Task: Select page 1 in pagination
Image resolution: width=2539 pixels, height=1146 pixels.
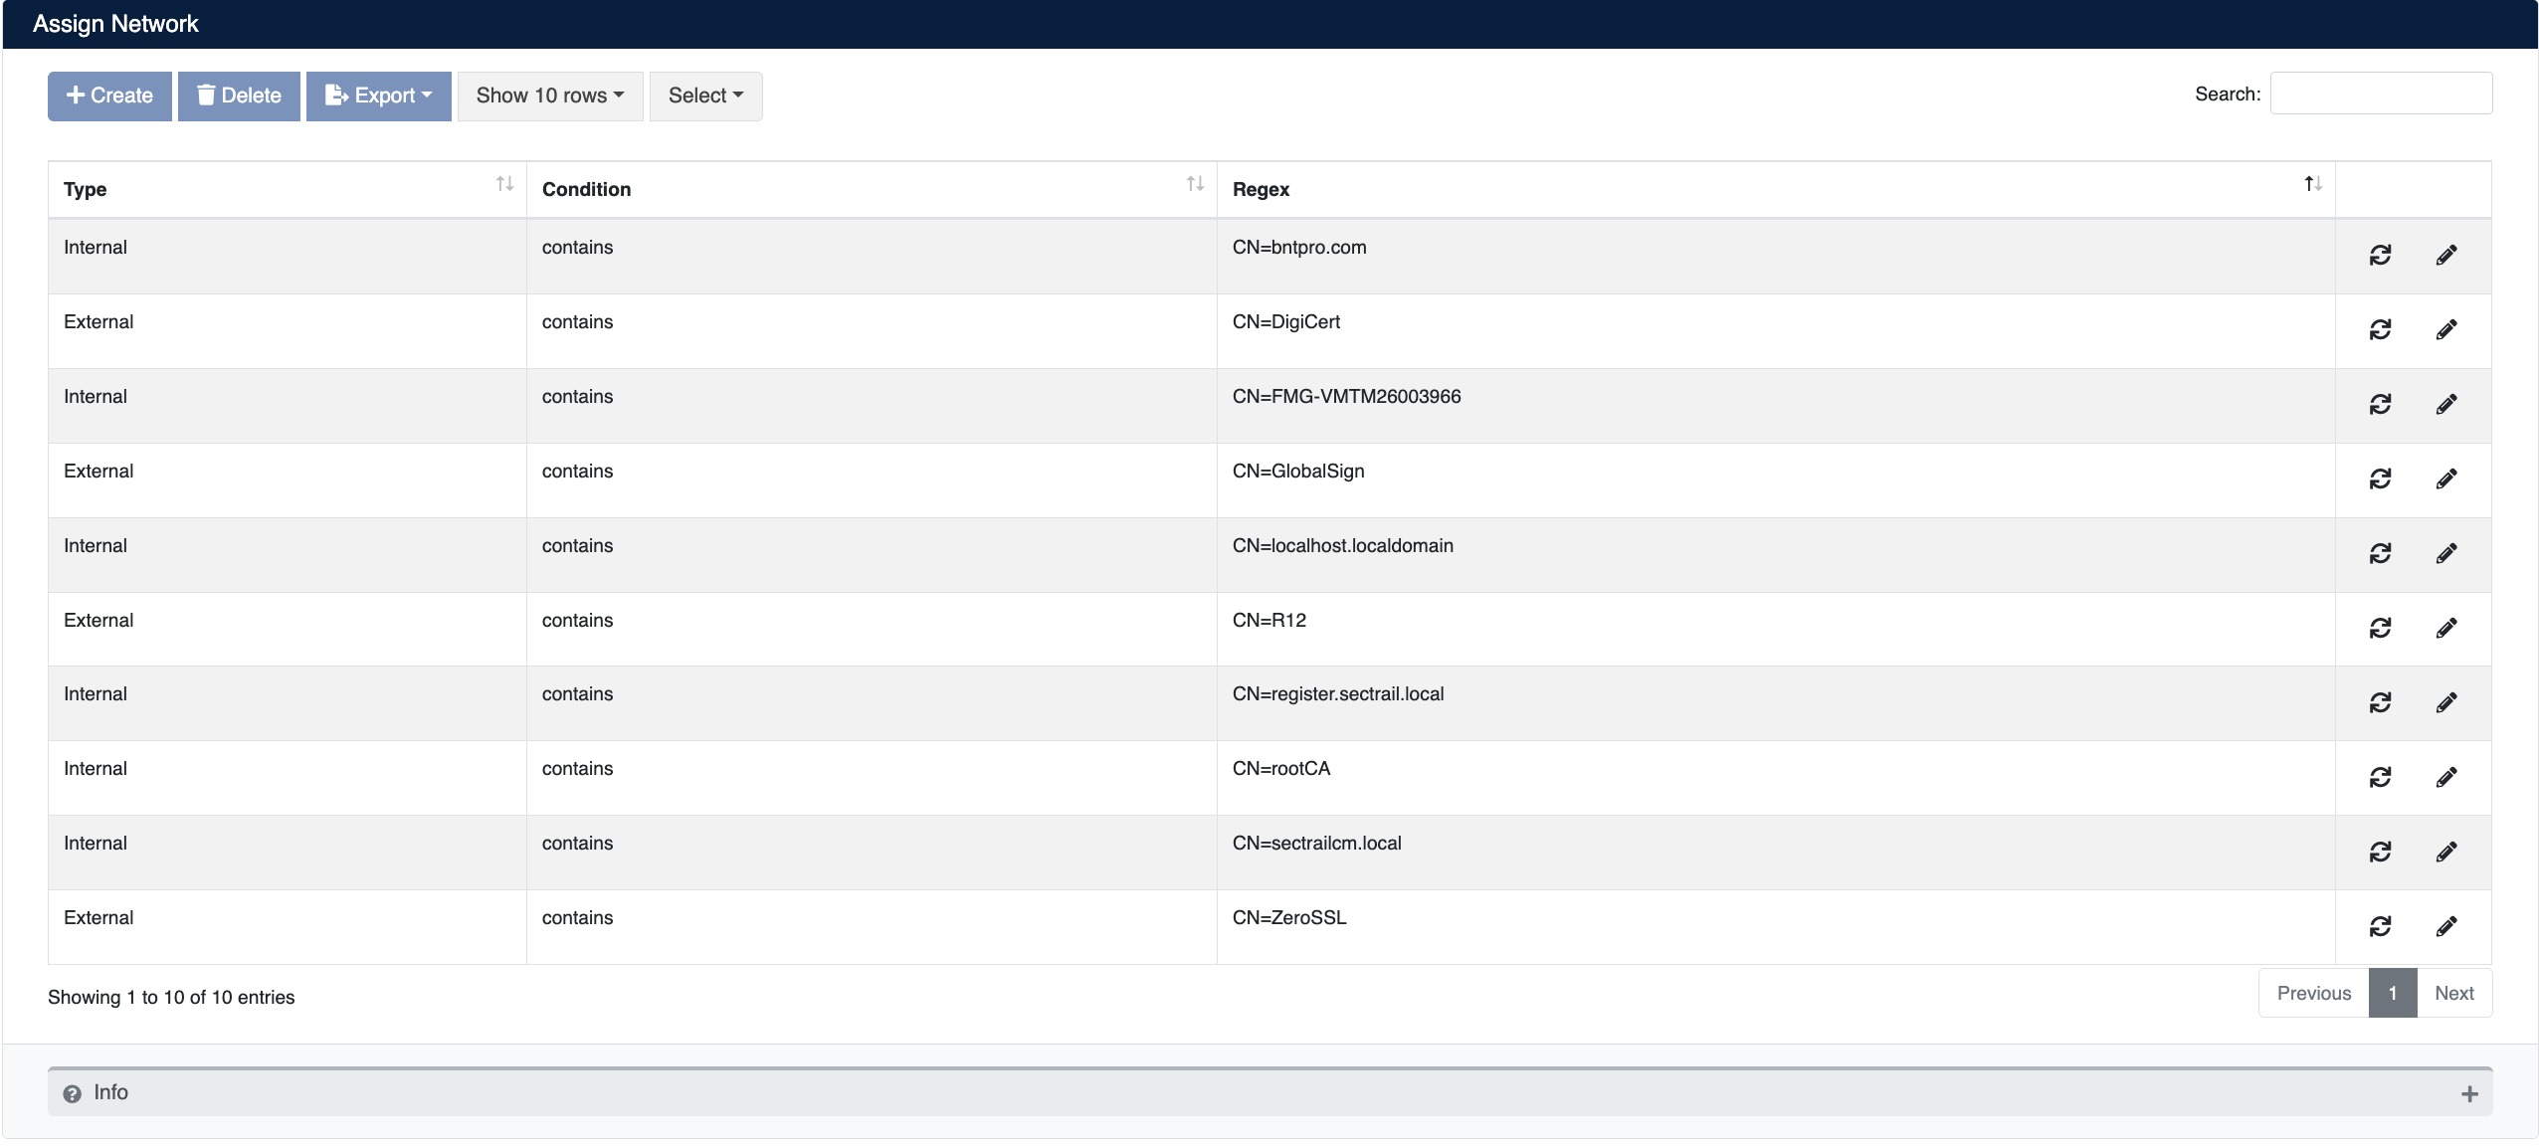Action: coord(2393,993)
